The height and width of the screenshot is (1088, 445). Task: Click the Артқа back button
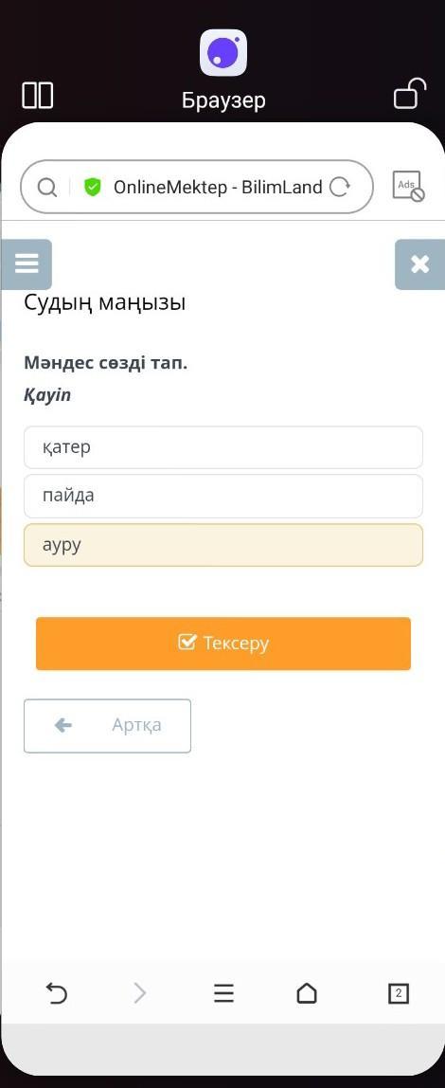point(107,726)
